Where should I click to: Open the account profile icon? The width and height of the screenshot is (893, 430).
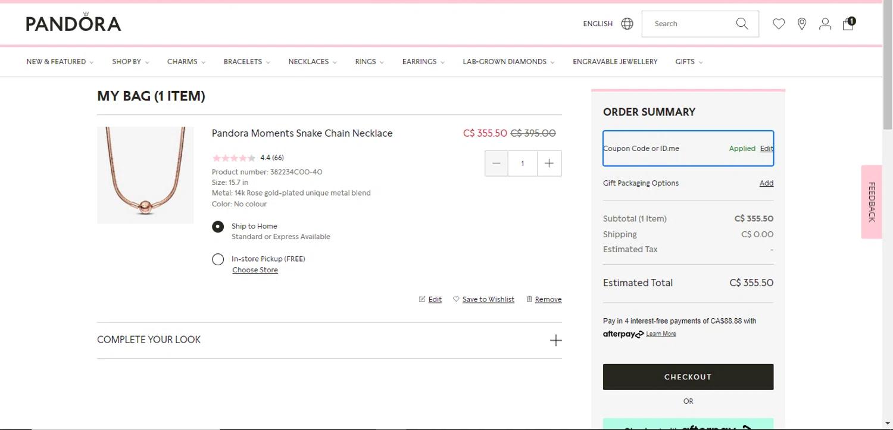(825, 24)
